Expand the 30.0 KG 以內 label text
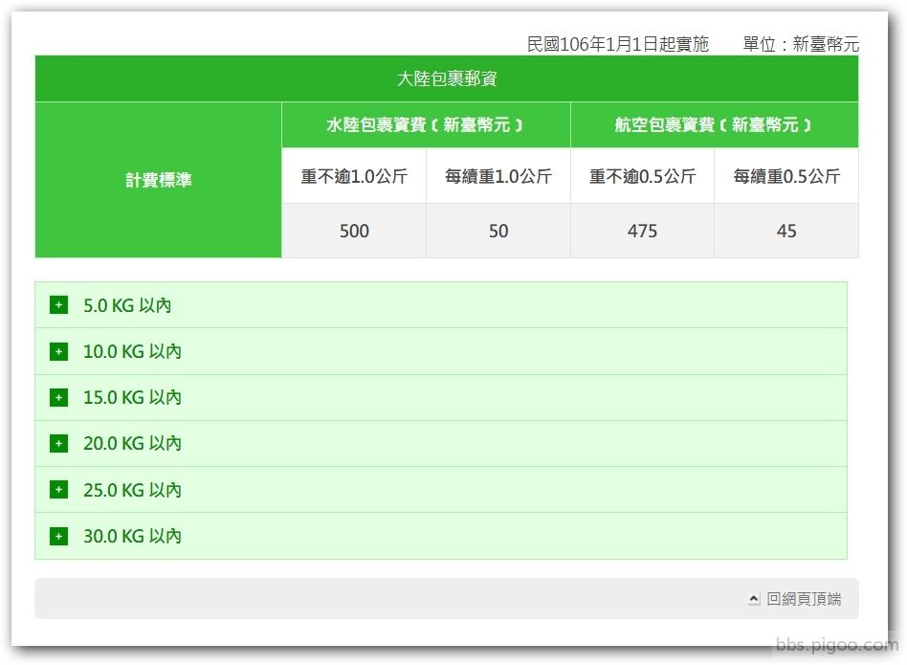Viewport: 907px width, 665px height. (x=132, y=537)
